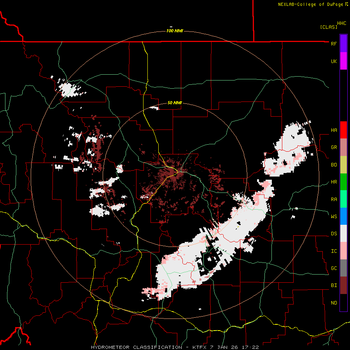Screen dimensions: 350x350
Task: Click the GC legend label text
Action: (x=334, y=268)
